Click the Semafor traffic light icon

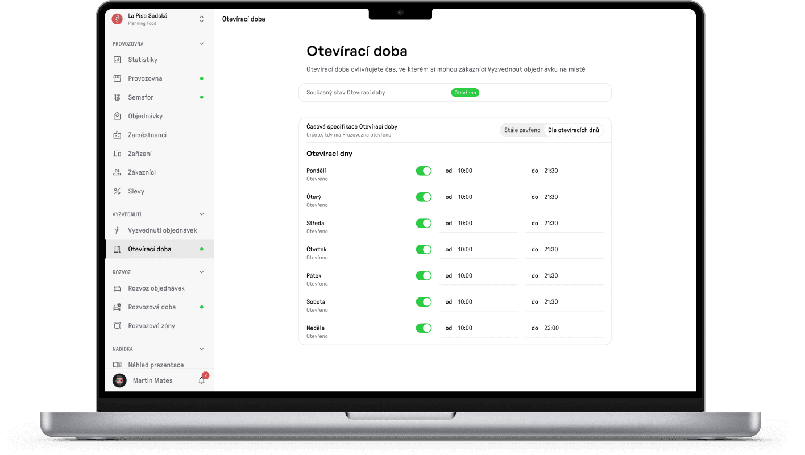tap(117, 97)
